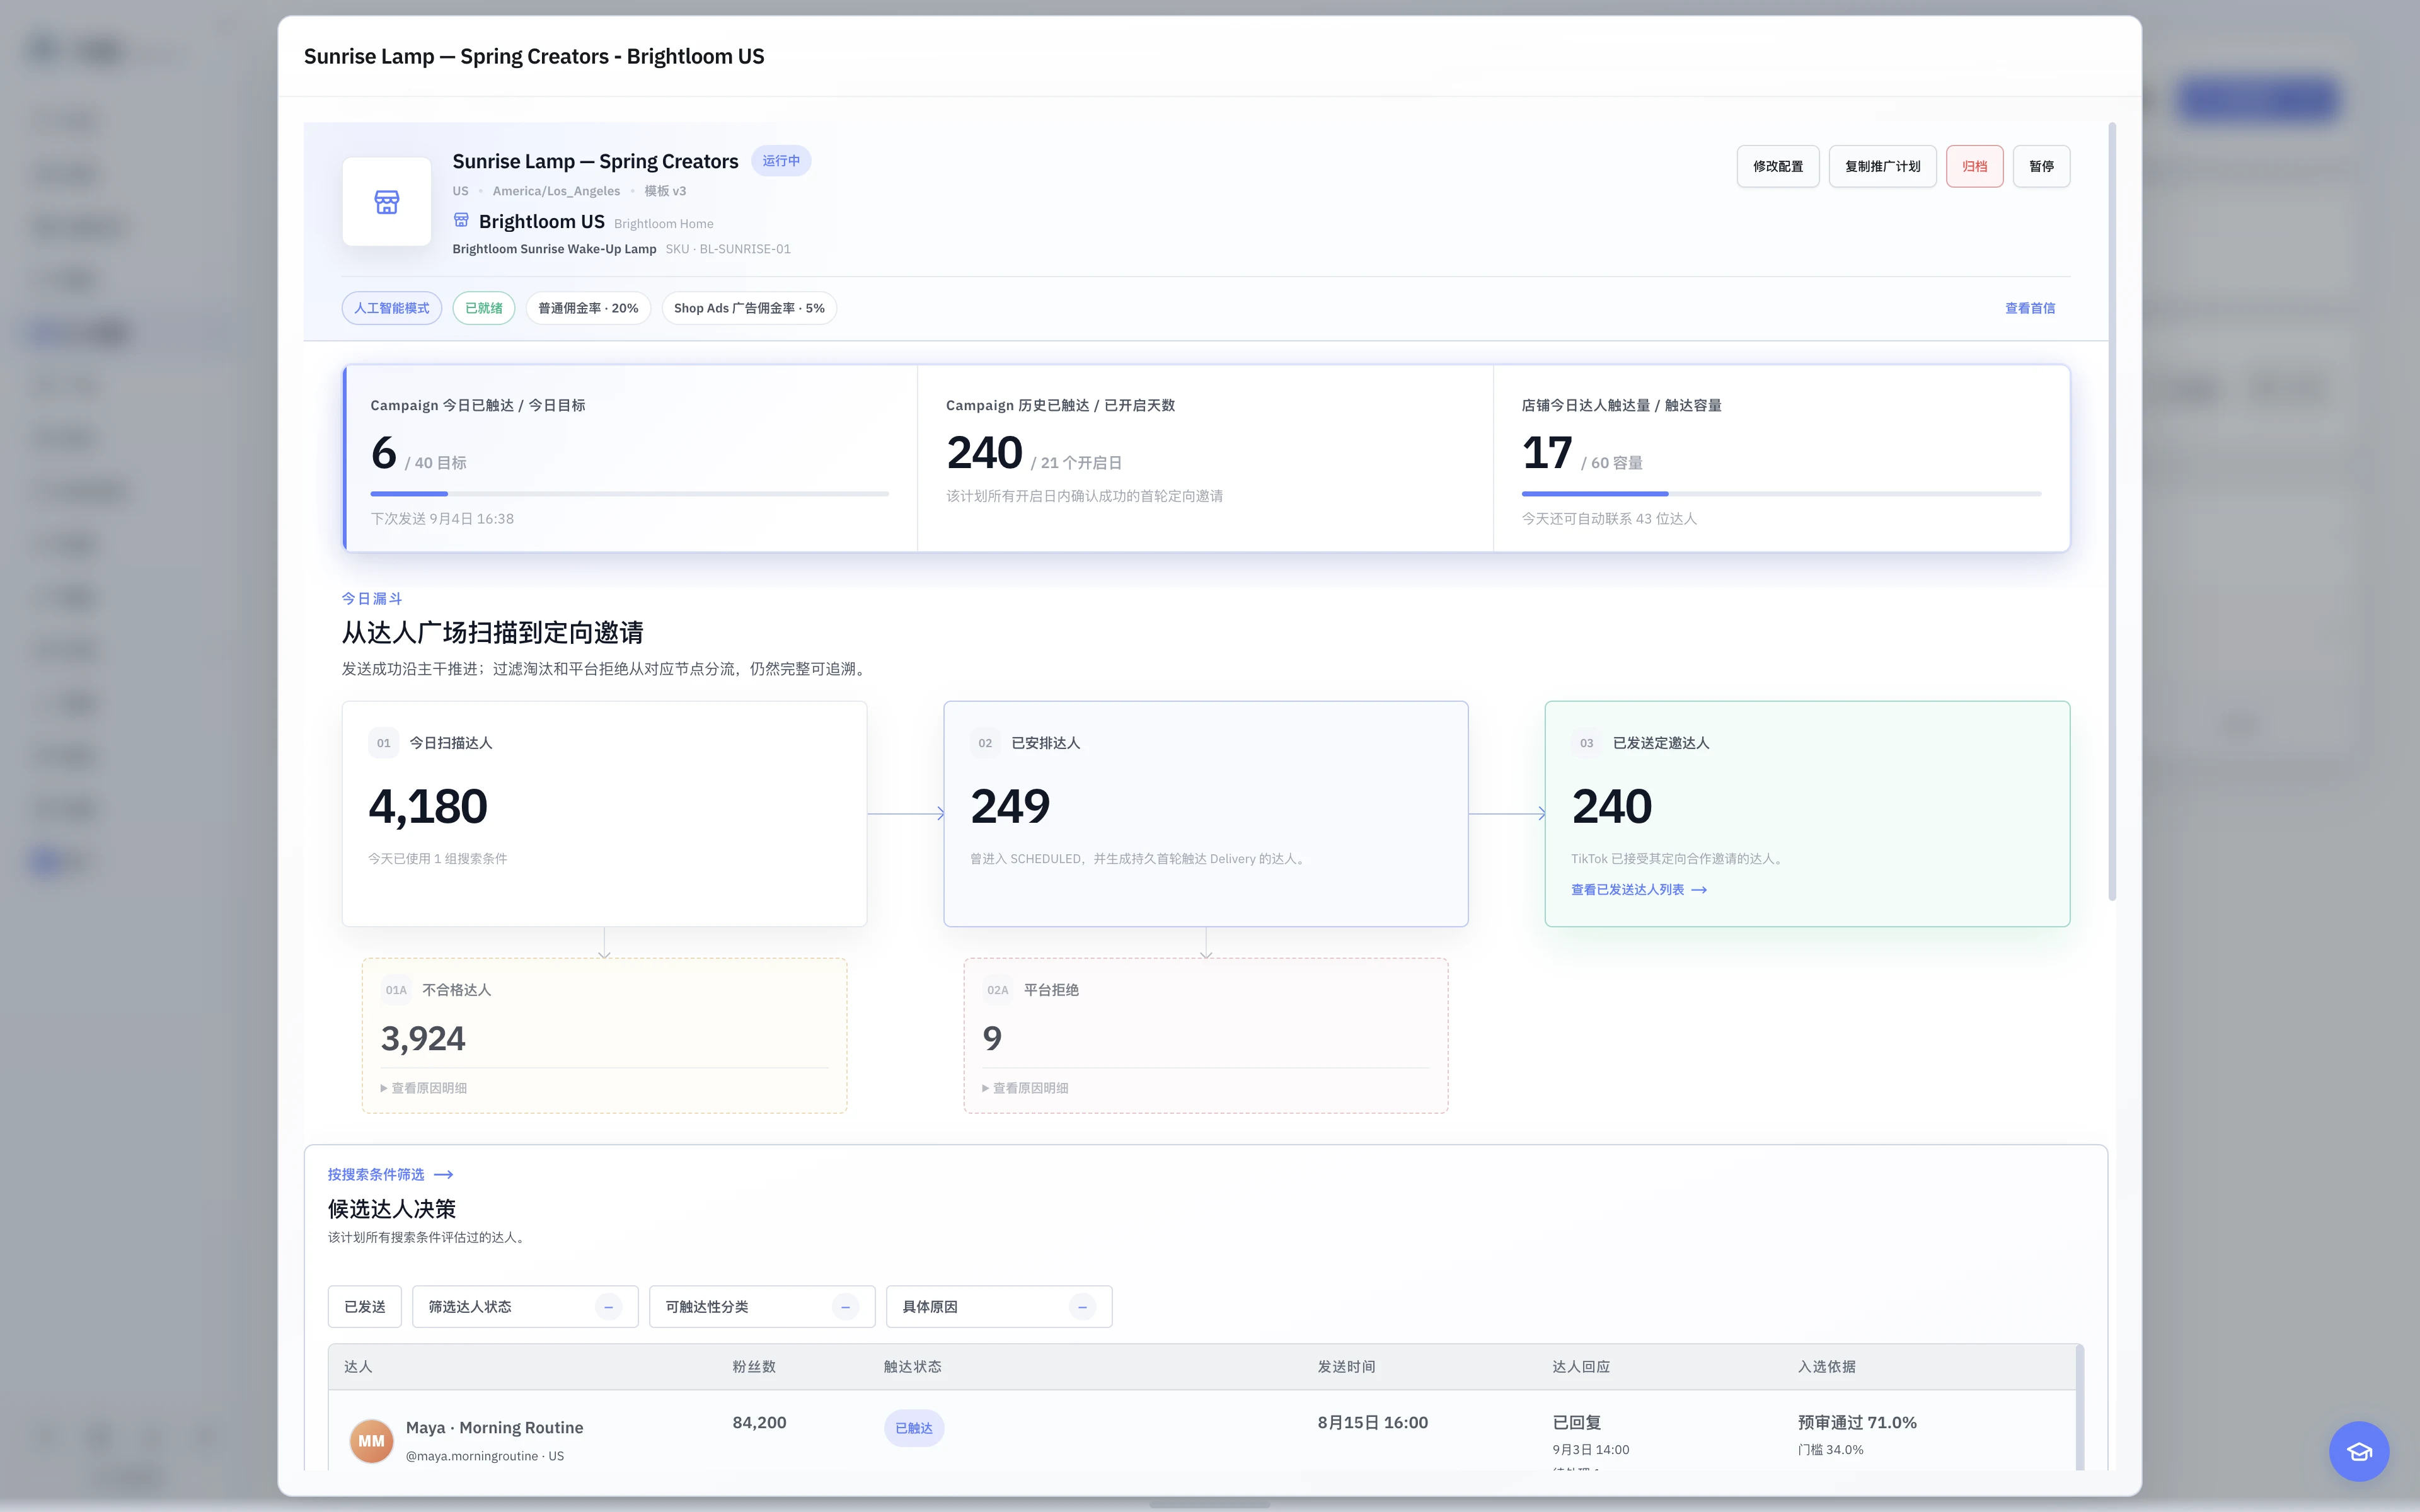Click the 84,200 follower count
2420x1512 pixels.
(759, 1422)
